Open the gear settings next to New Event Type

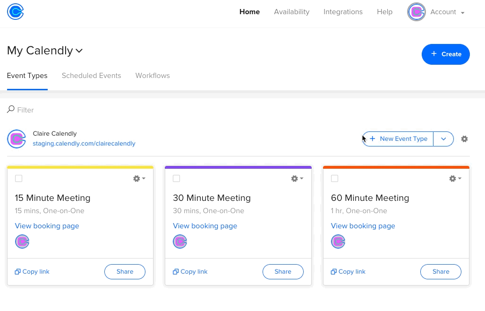click(464, 139)
